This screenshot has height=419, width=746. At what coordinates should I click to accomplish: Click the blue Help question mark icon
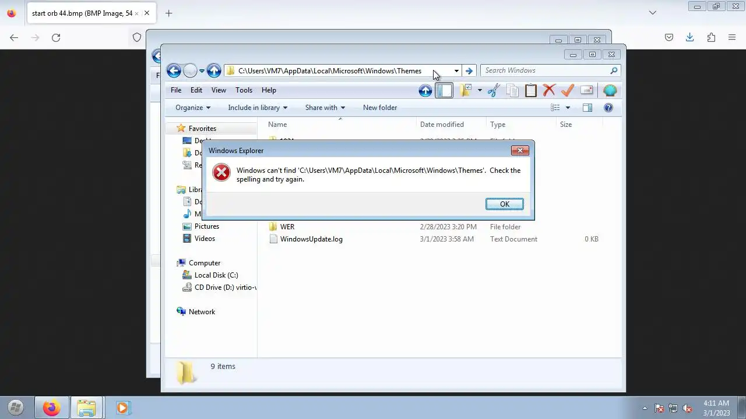(x=608, y=108)
